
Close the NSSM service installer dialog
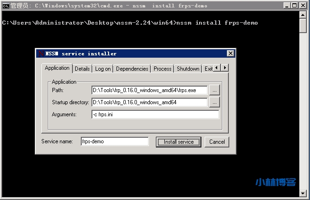coord(230,53)
